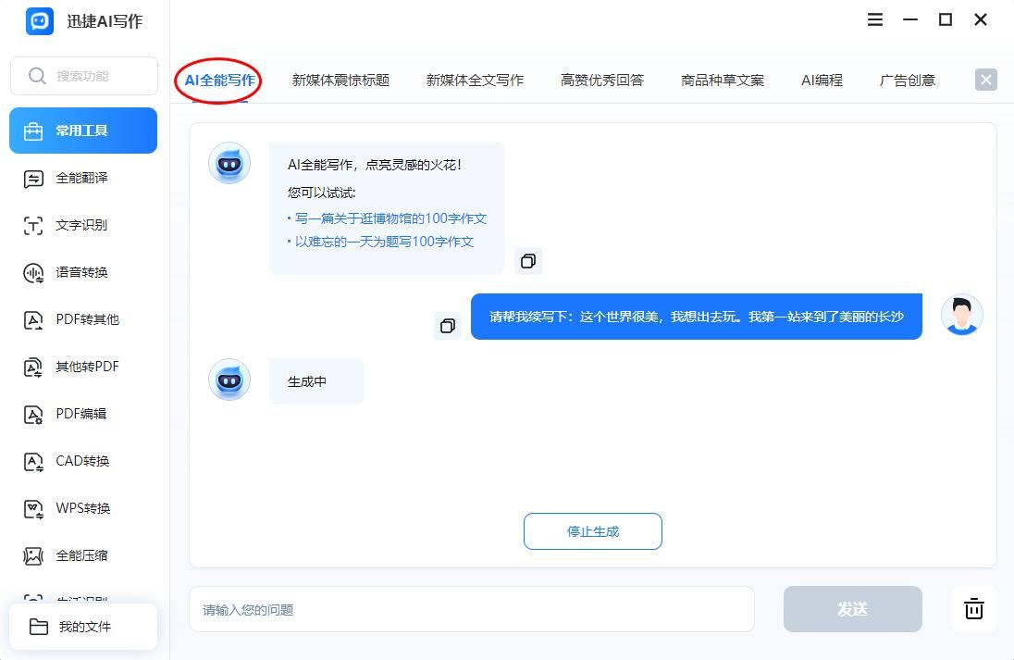
Task: Click the trash icon to clear chat
Action: [974, 609]
